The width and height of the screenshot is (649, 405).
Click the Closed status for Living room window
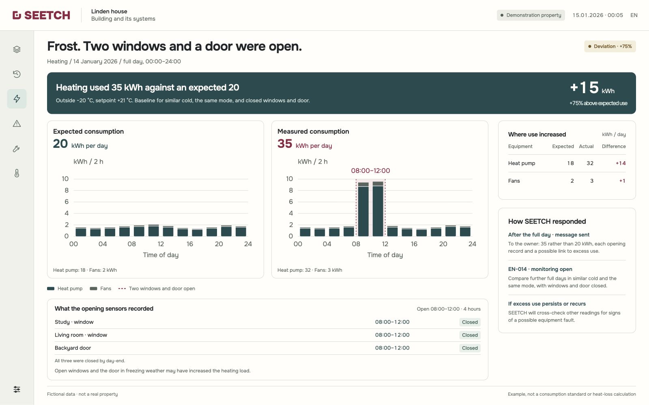[470, 335]
